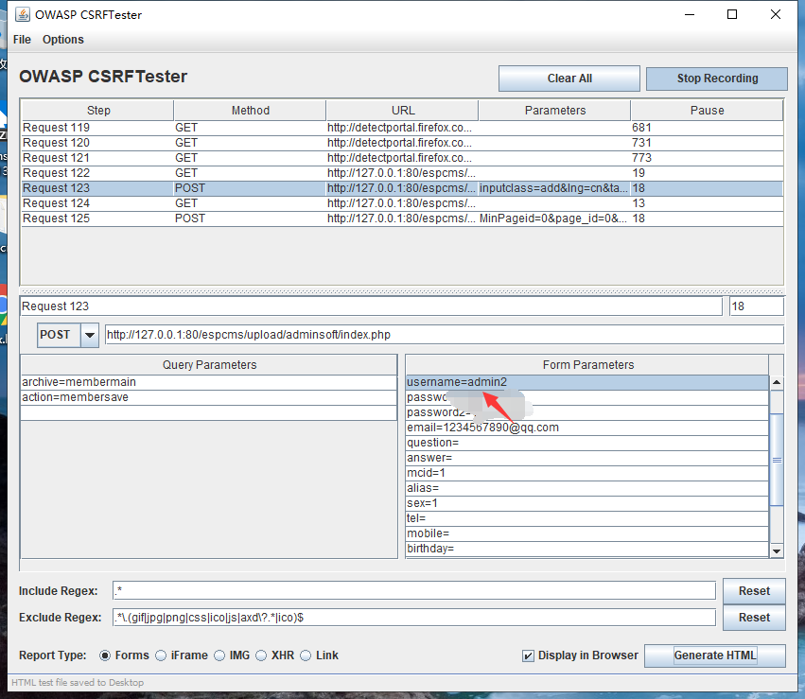Viewport: 805px width, 699px height.
Task: Select the Request 125 row
Action: click(x=402, y=218)
